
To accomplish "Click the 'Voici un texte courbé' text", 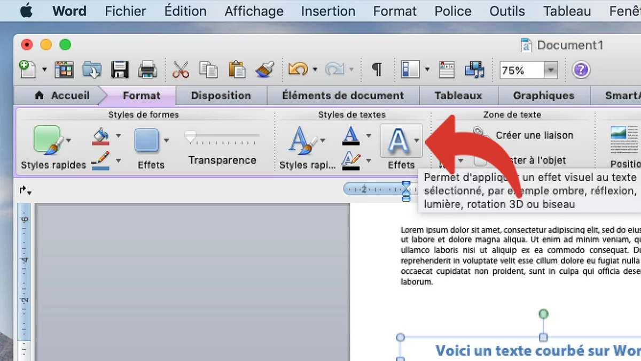I will (x=538, y=350).
